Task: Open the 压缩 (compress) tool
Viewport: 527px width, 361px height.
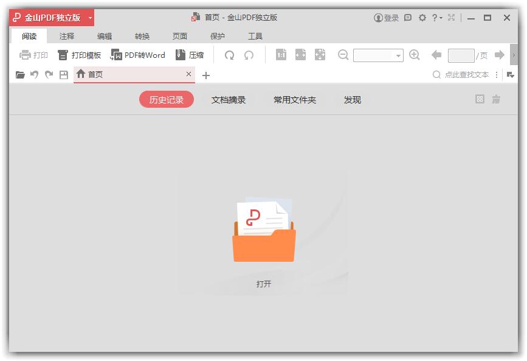Action: tap(190, 55)
